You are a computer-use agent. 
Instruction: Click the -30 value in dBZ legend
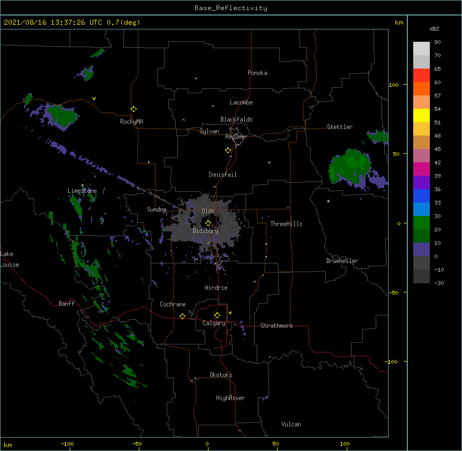coord(439,283)
